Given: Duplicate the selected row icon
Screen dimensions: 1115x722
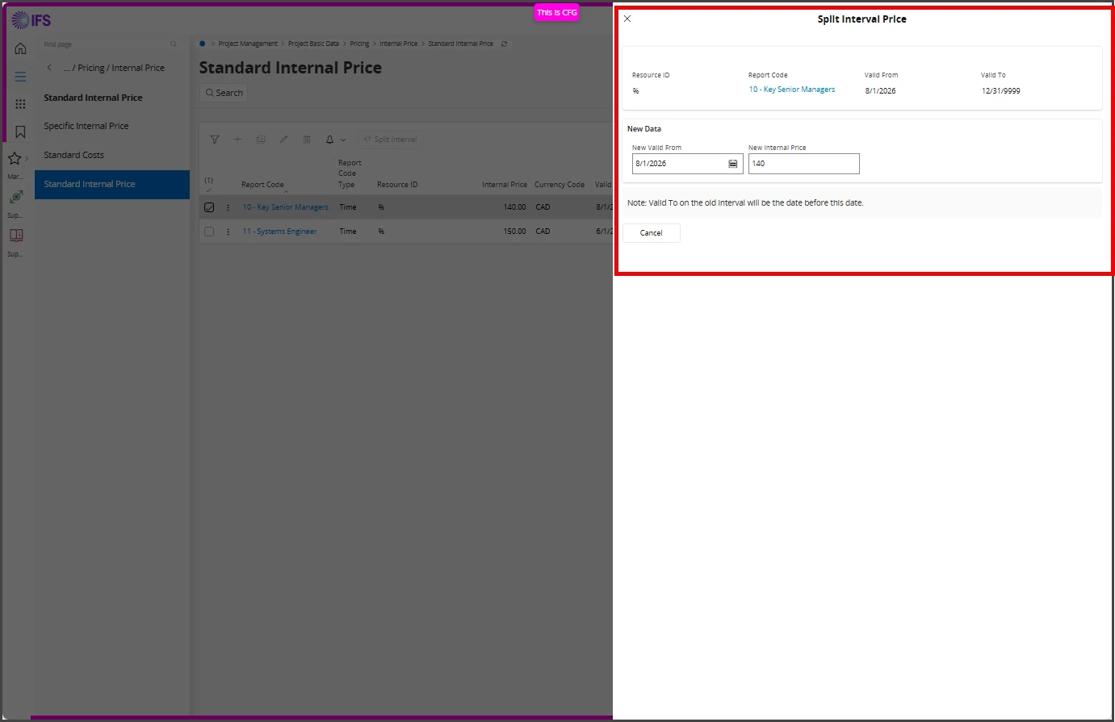Looking at the screenshot, I should [261, 140].
